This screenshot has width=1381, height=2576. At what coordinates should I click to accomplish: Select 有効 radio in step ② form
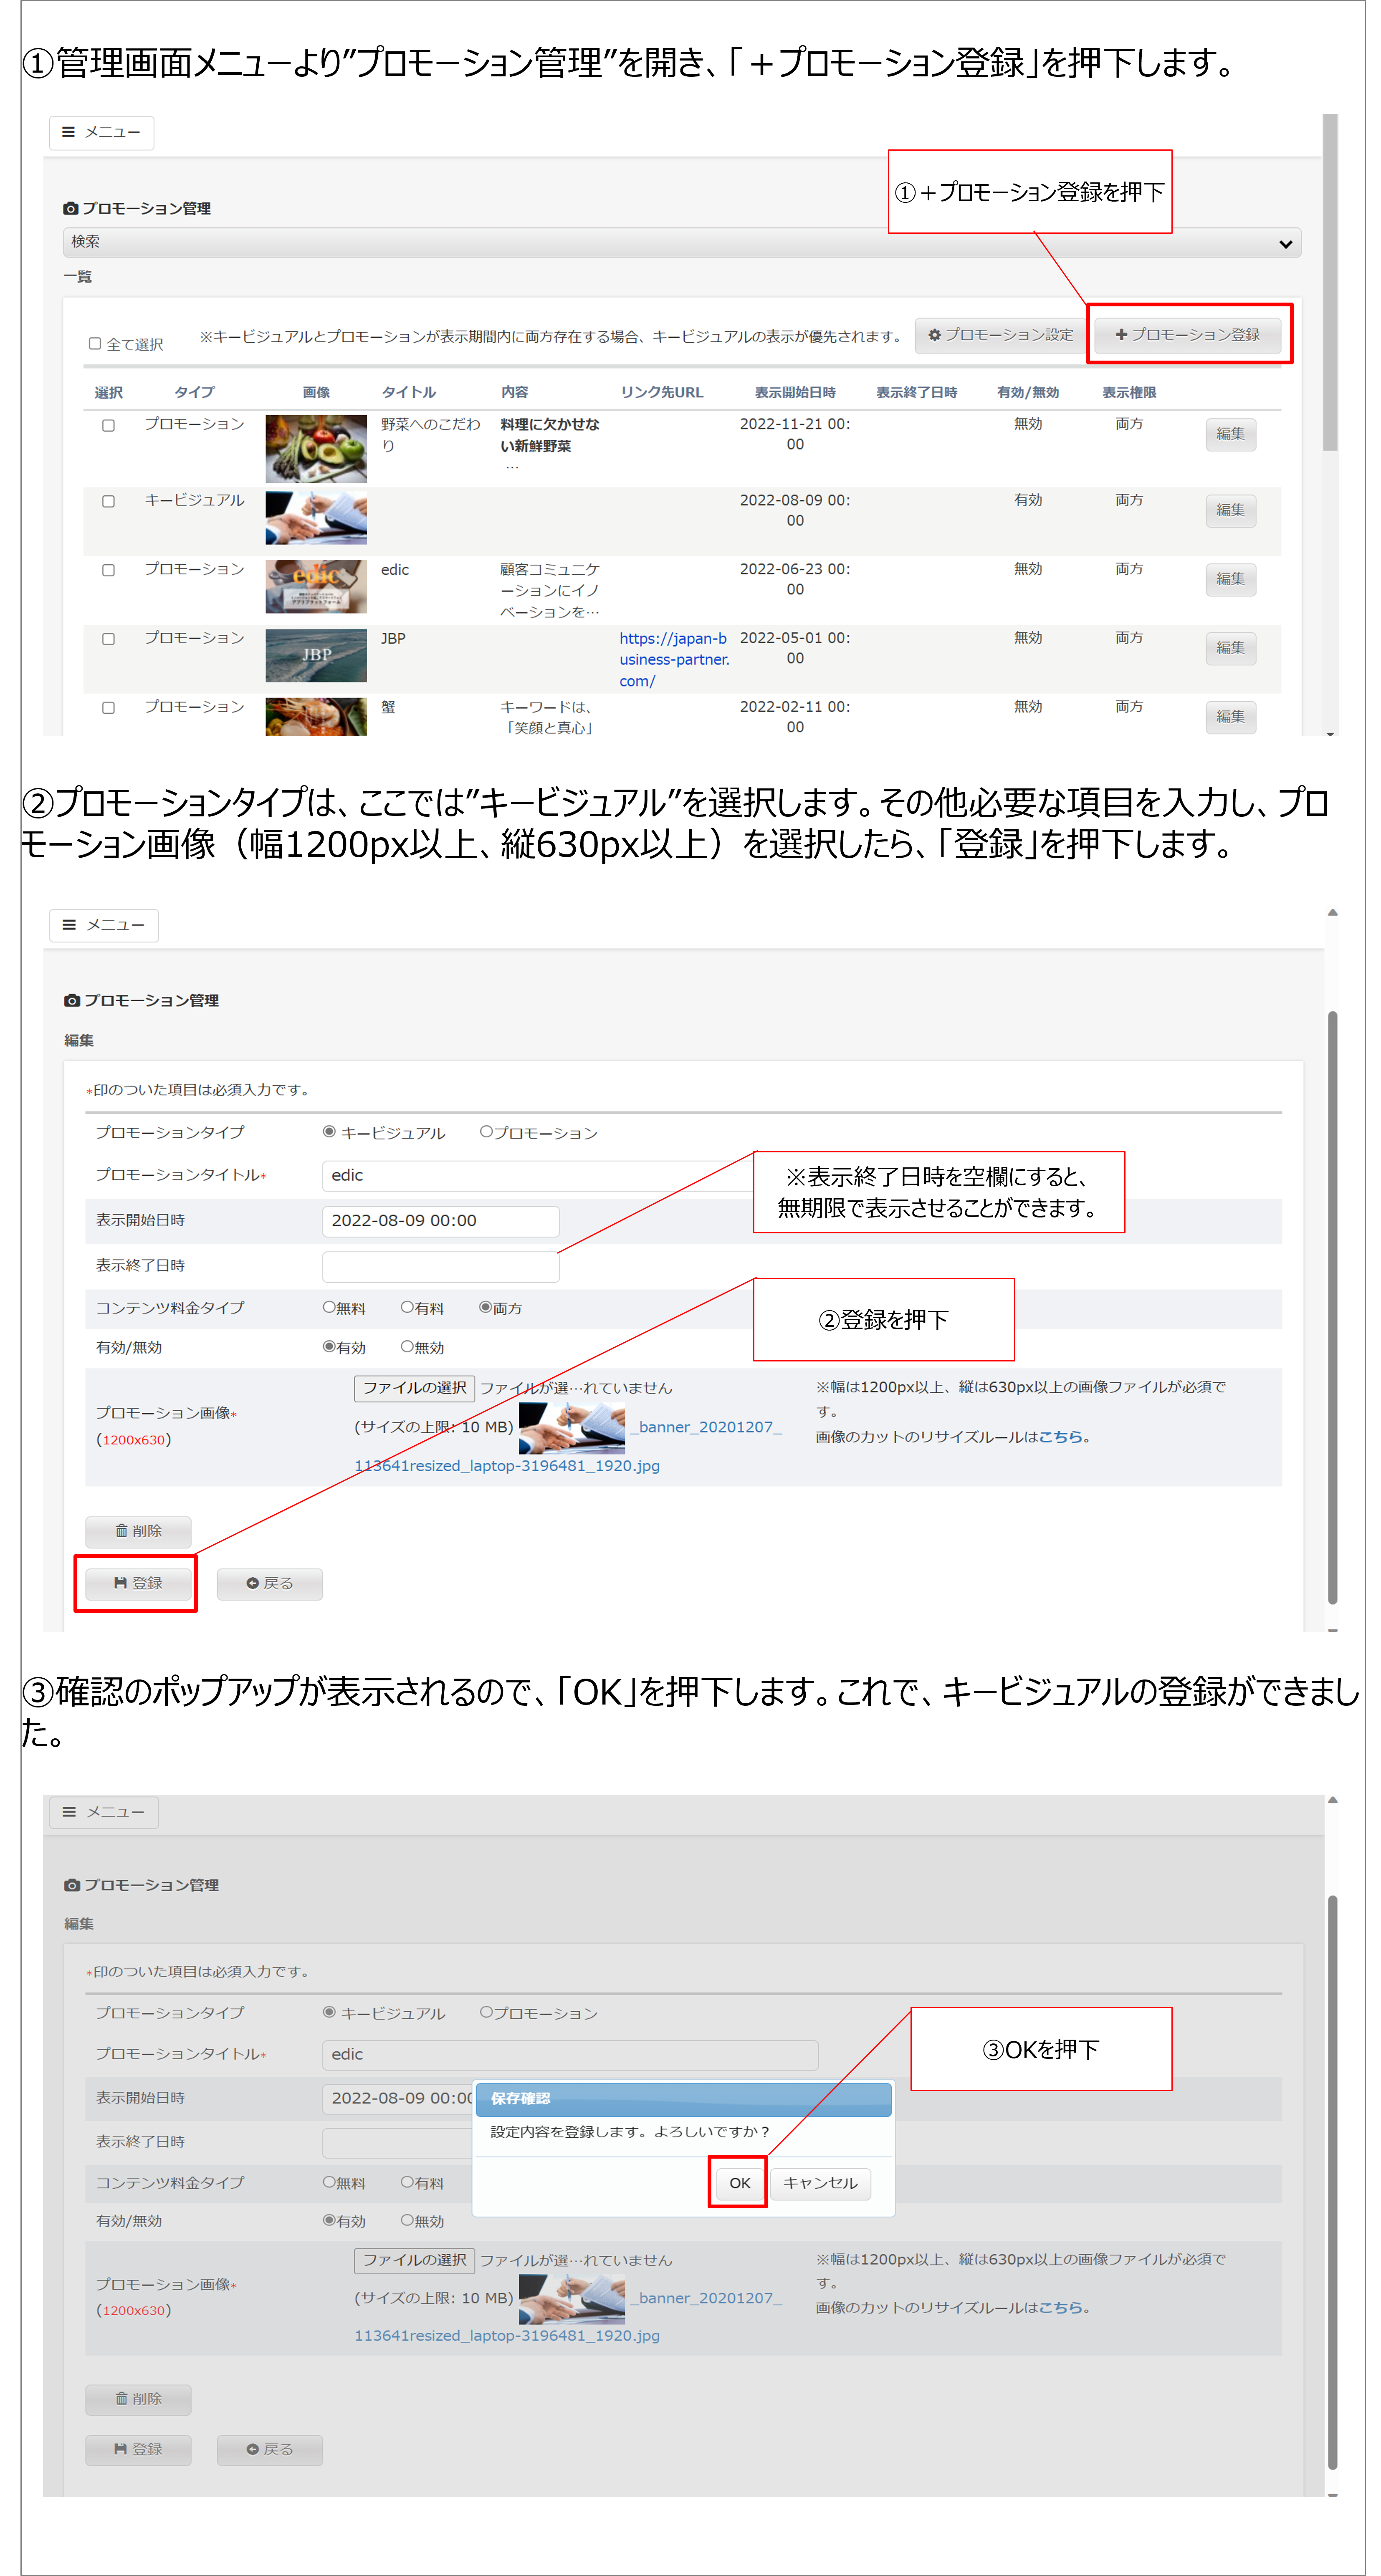tap(329, 1347)
